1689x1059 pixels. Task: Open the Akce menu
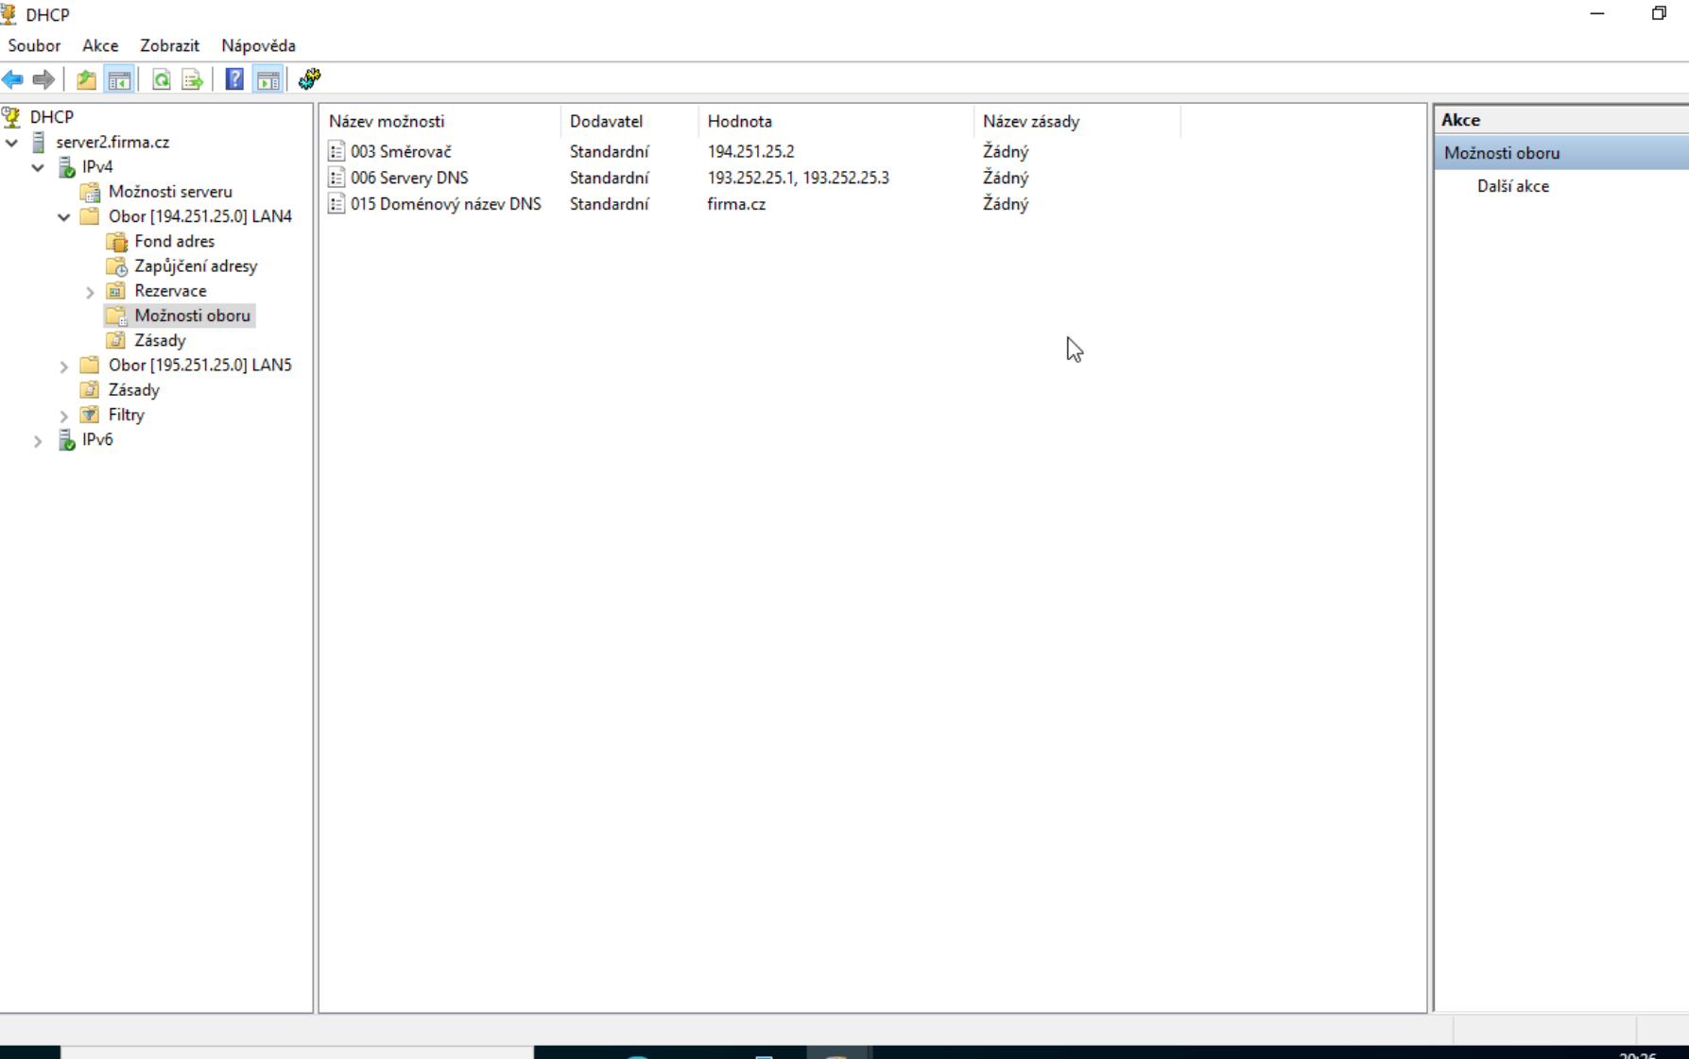click(100, 45)
